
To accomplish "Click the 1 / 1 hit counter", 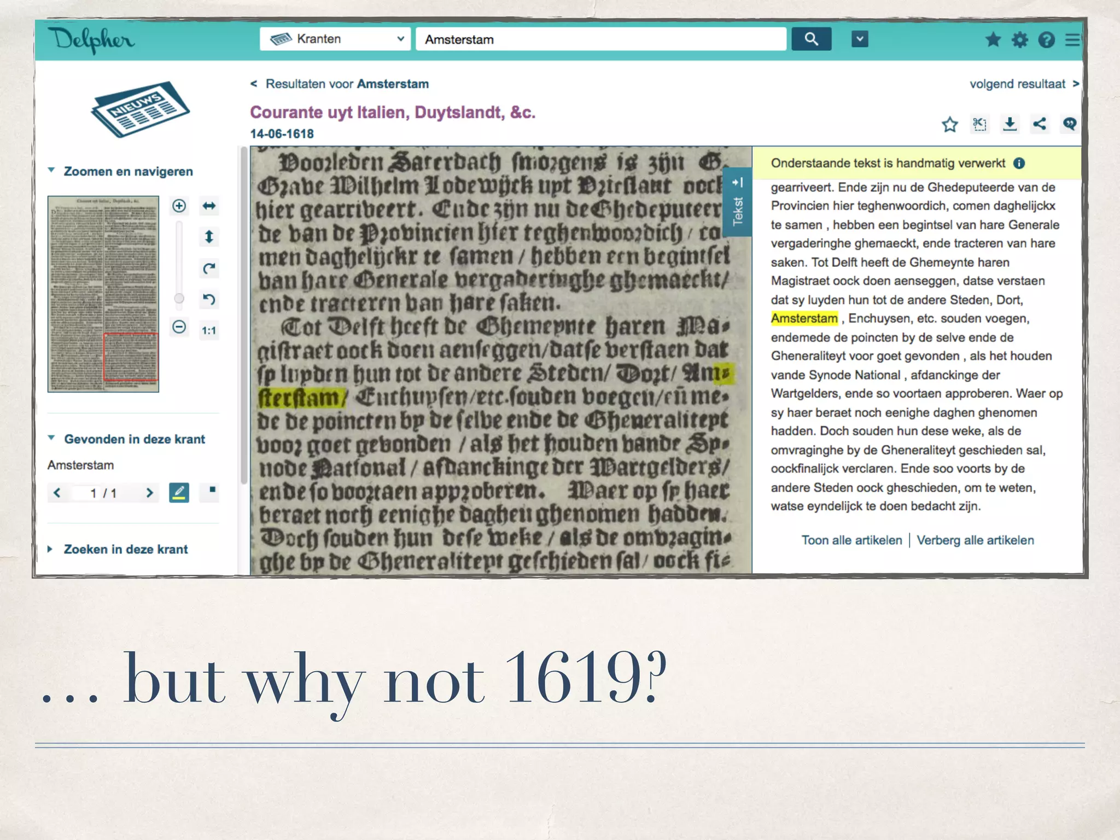I will [x=103, y=493].
